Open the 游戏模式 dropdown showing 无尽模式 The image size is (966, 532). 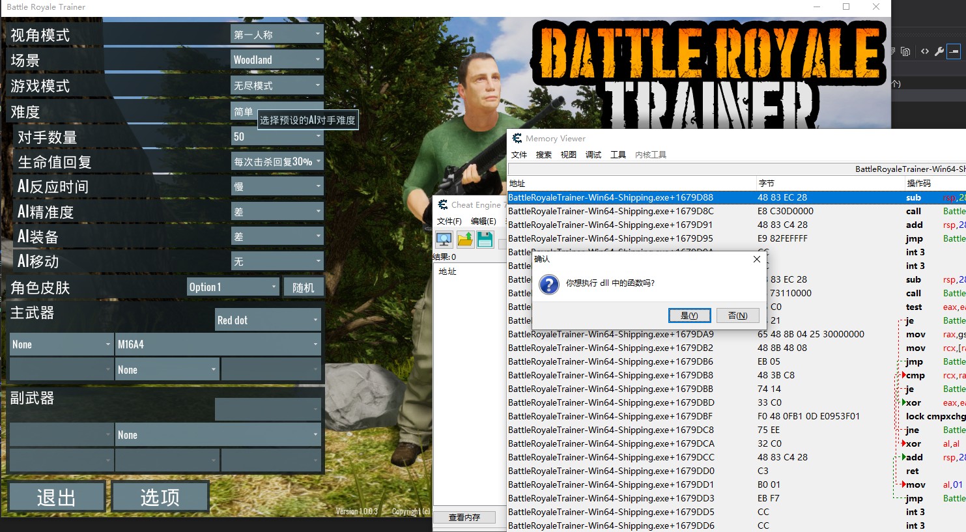coord(277,85)
